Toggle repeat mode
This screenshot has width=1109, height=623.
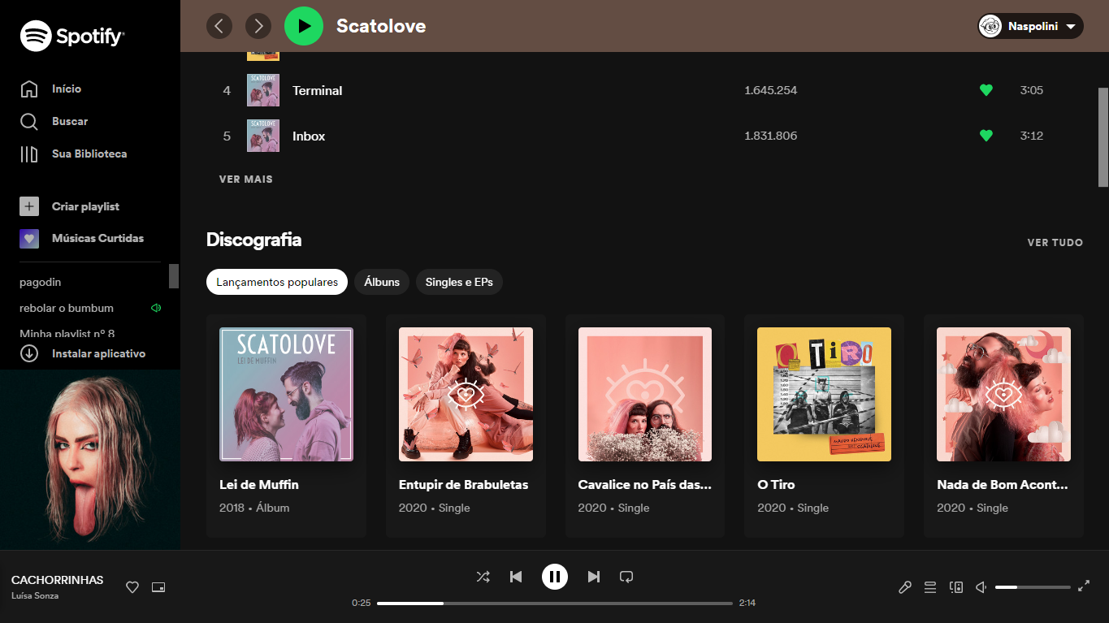[x=626, y=577]
